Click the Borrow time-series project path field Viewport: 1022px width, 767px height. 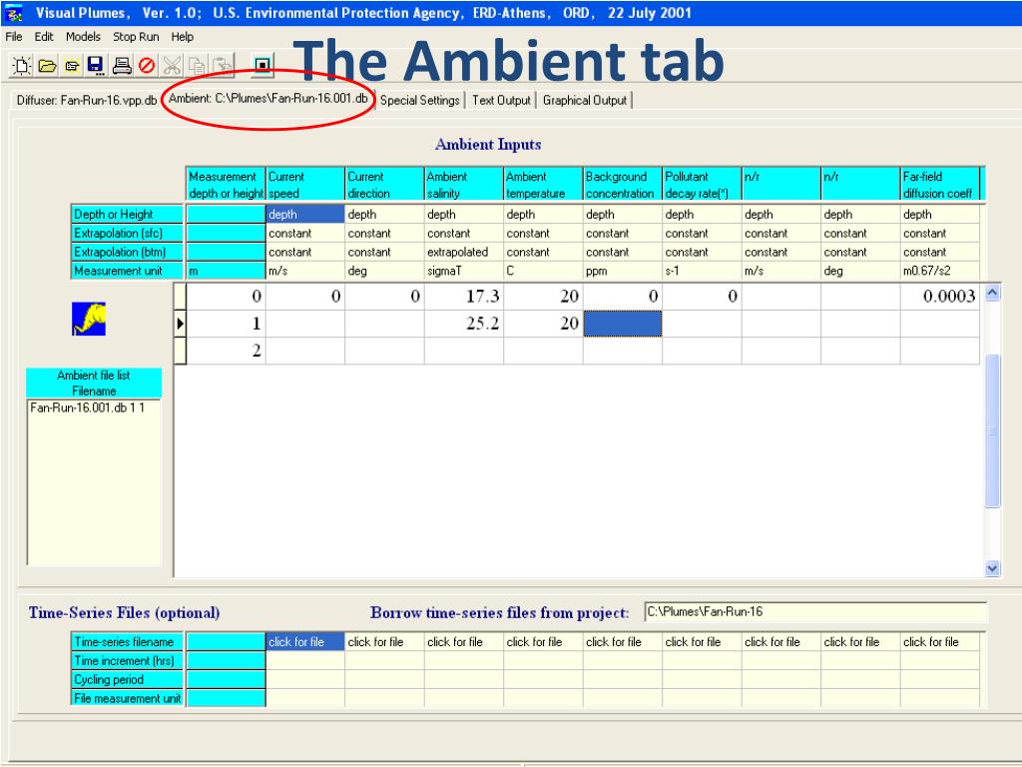click(x=815, y=612)
